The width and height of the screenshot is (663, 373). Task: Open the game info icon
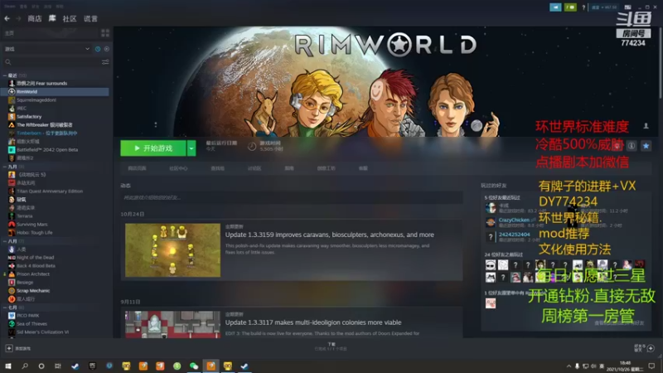[x=632, y=146]
